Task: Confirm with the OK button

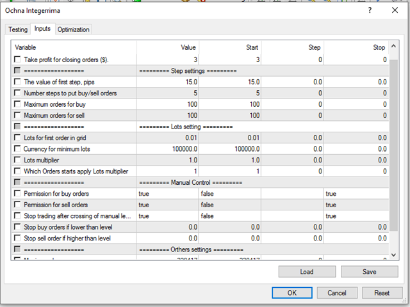Action: tap(291, 292)
